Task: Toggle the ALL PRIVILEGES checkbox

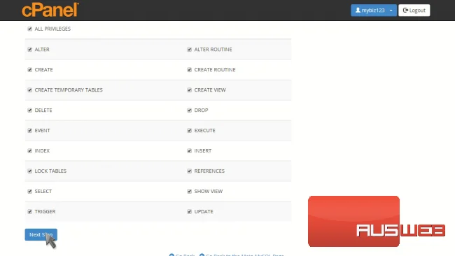Action: tap(30, 29)
